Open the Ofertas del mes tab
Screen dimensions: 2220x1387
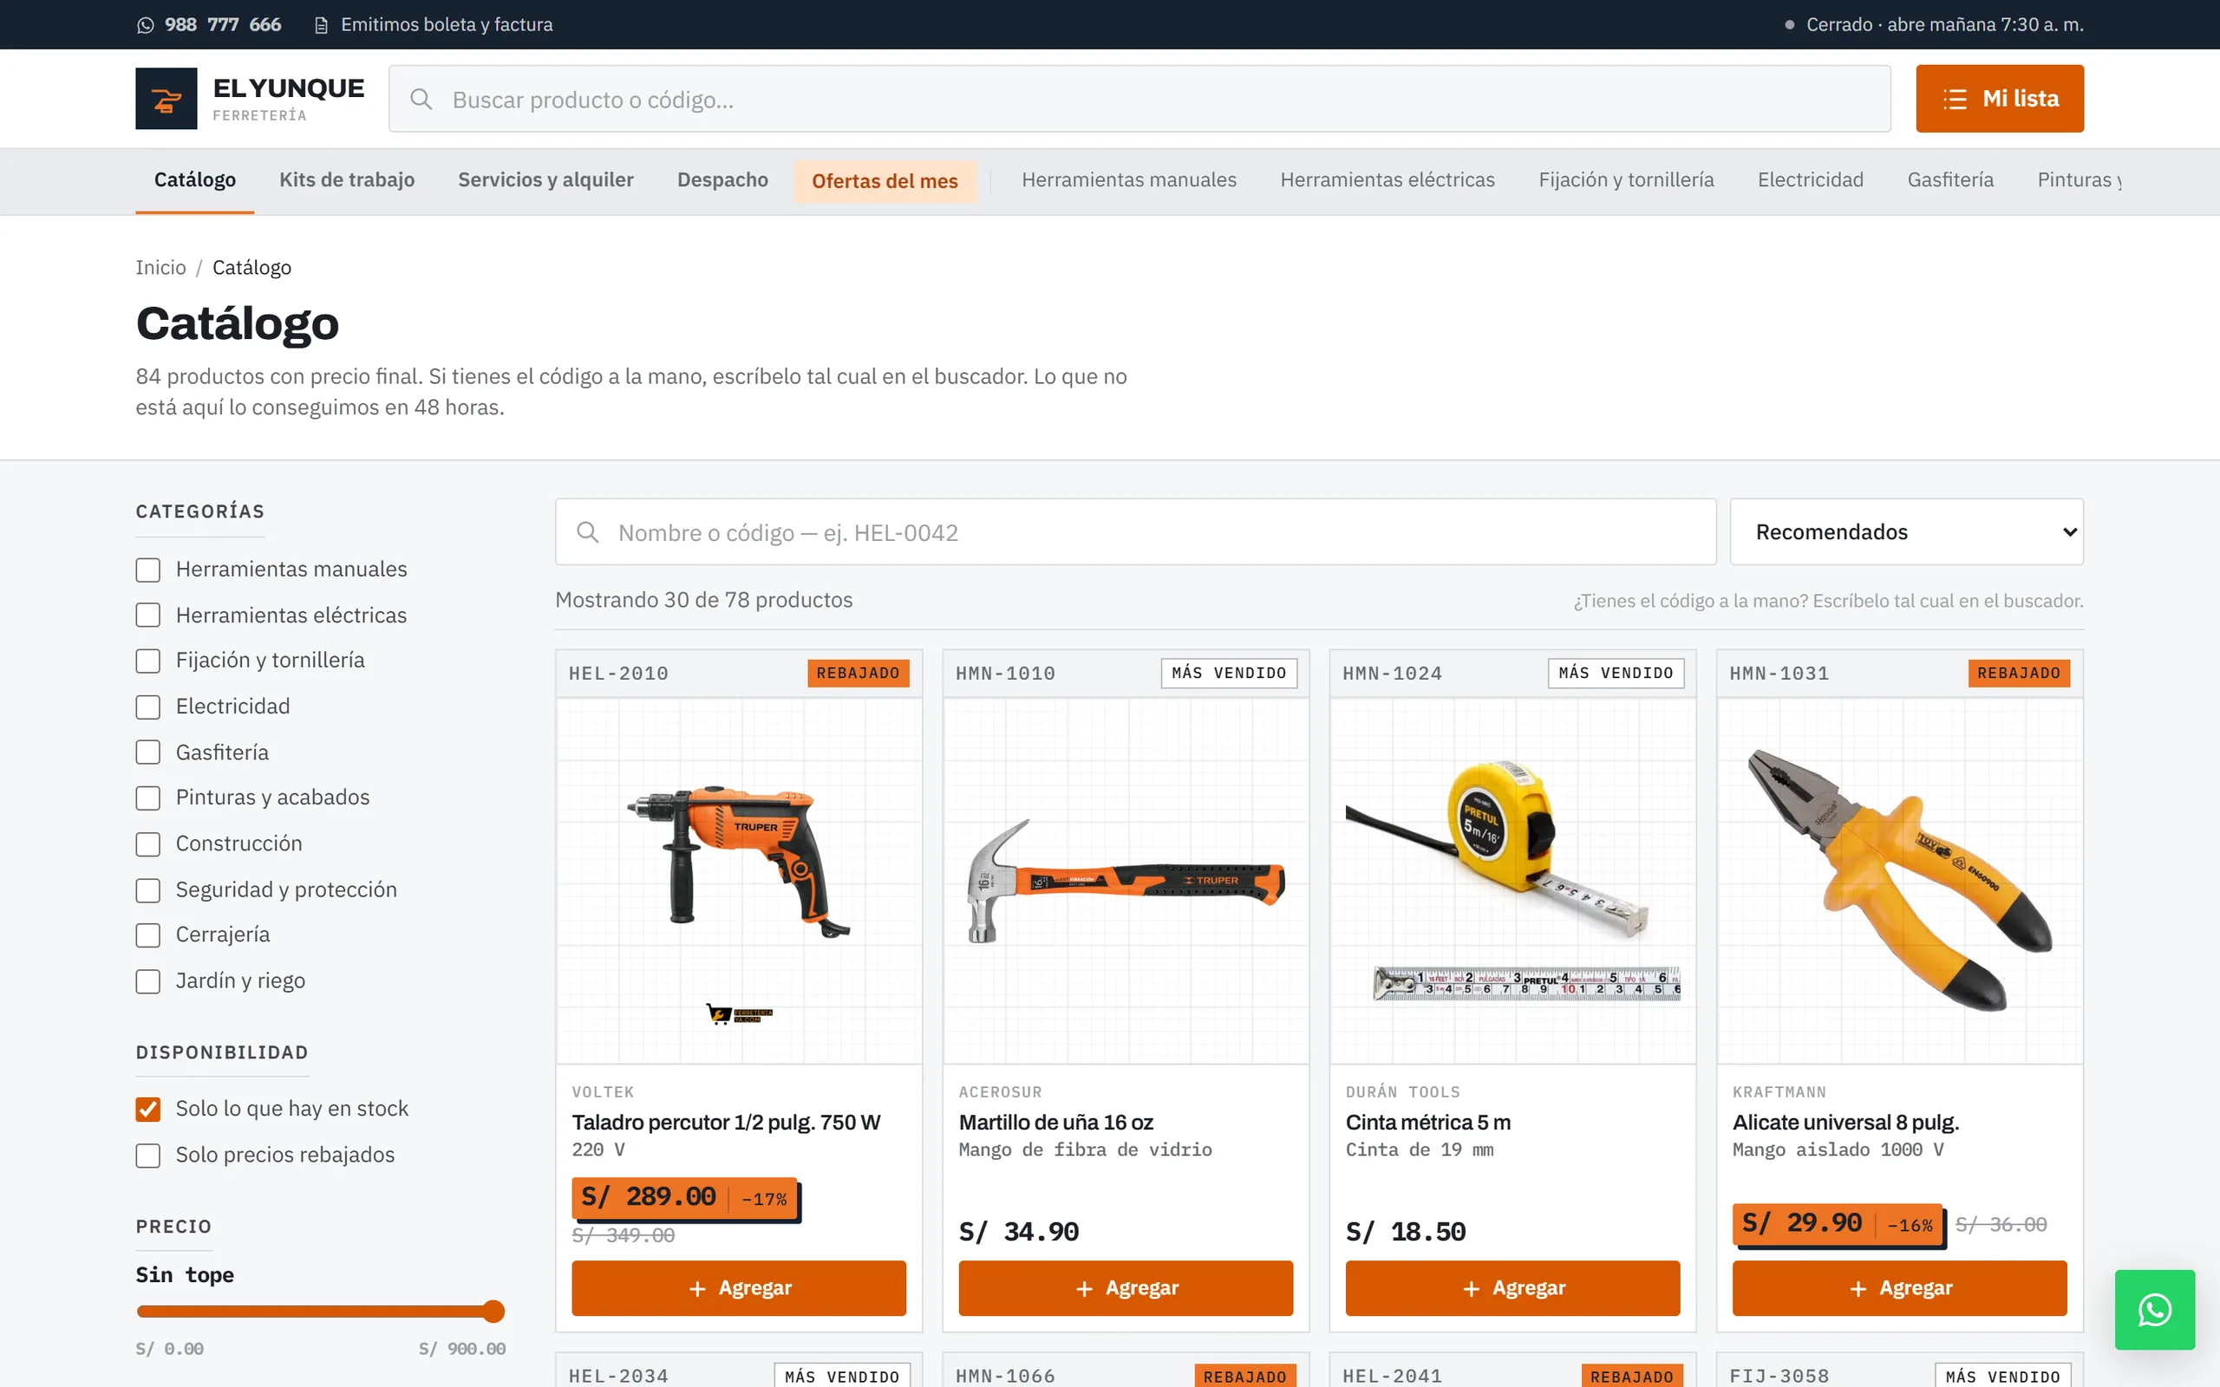coord(885,180)
